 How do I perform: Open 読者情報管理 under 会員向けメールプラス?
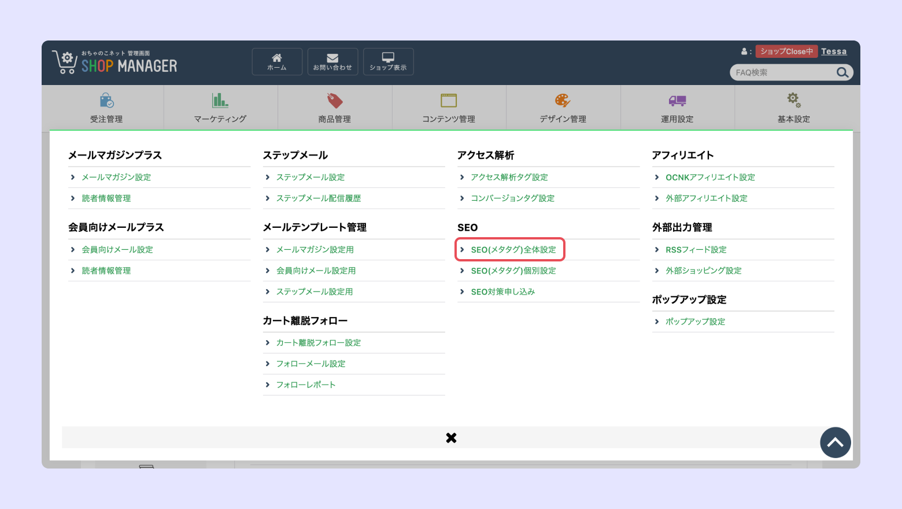pos(106,271)
